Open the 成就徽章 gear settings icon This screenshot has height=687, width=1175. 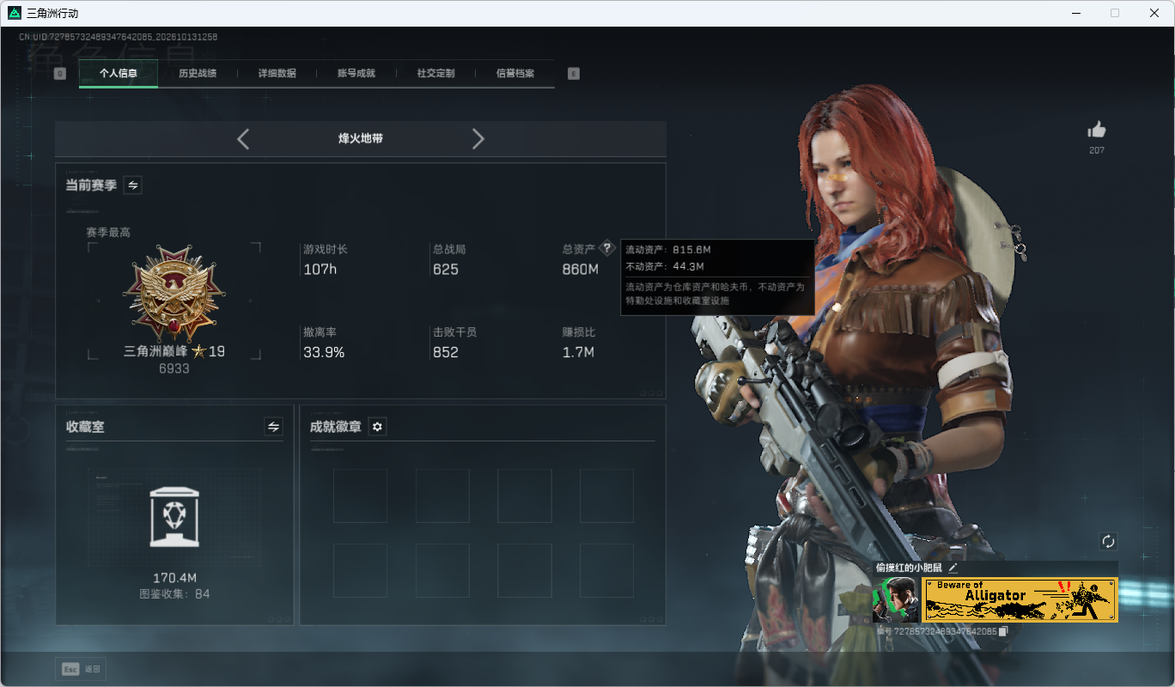click(x=377, y=427)
